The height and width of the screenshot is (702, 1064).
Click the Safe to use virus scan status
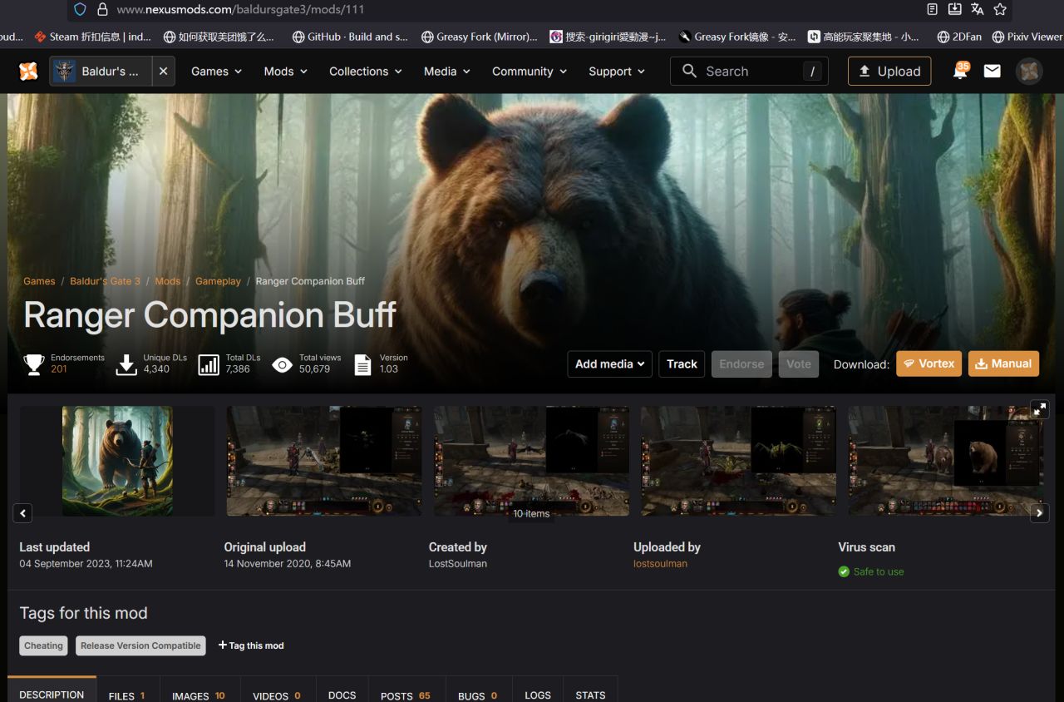tap(871, 571)
